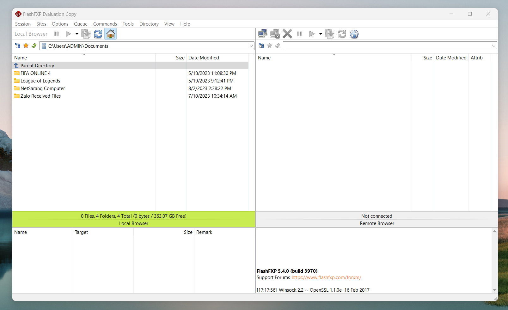Select the Parent Directory row

tap(131, 65)
